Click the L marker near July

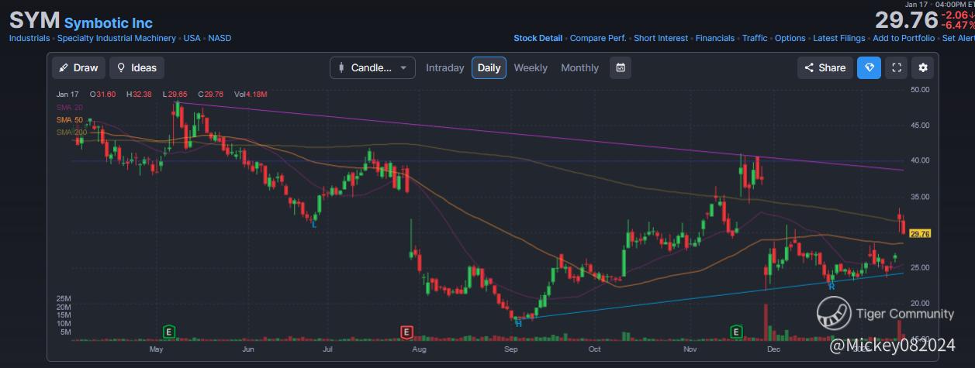coord(313,224)
